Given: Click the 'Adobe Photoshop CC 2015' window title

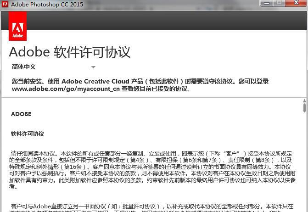Looking at the screenshot, I should tap(47, 4).
